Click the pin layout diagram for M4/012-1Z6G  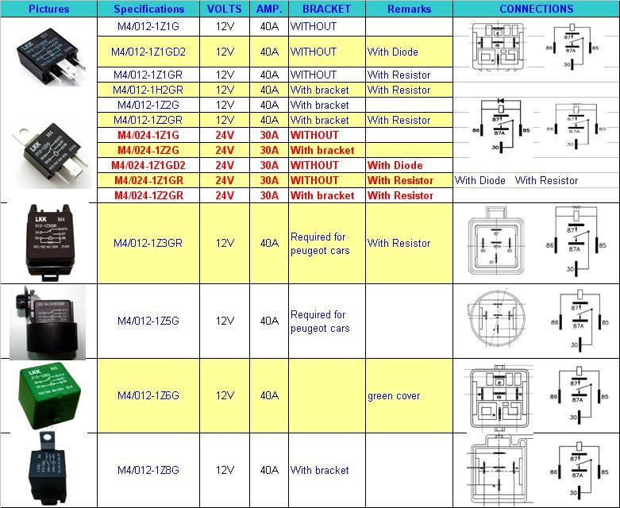tap(497, 395)
